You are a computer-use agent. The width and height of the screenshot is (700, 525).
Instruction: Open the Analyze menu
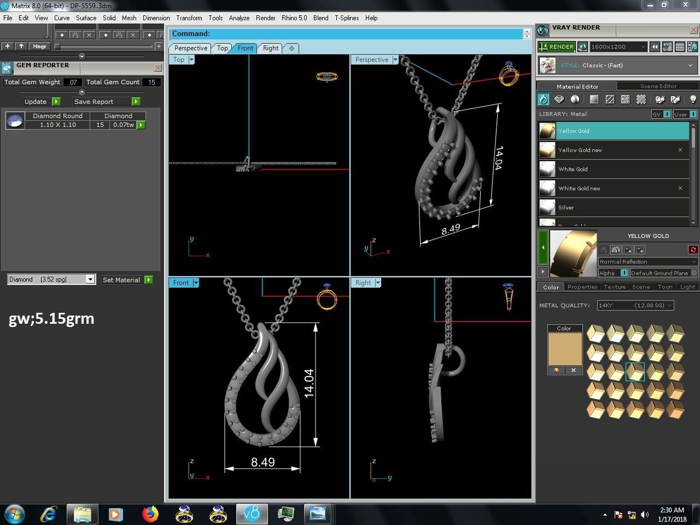(239, 18)
